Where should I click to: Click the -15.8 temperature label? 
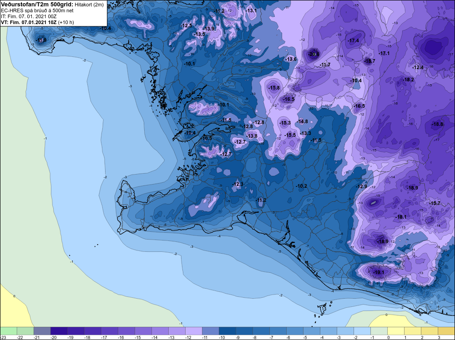coord(274,88)
